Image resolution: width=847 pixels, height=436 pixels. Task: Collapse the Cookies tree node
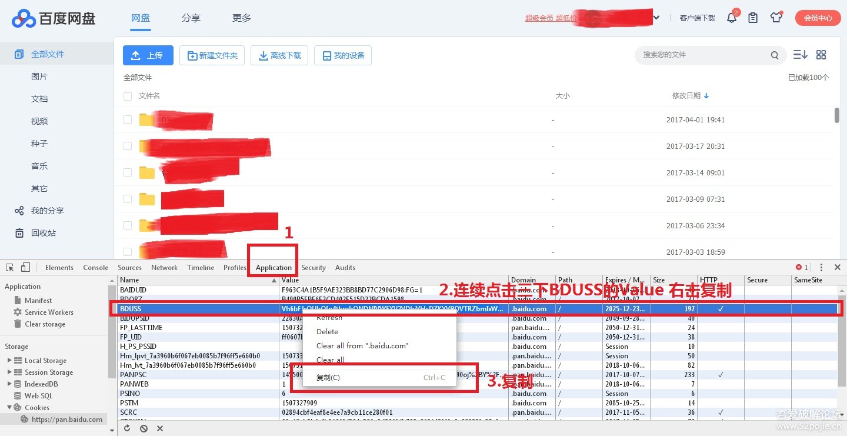9,407
